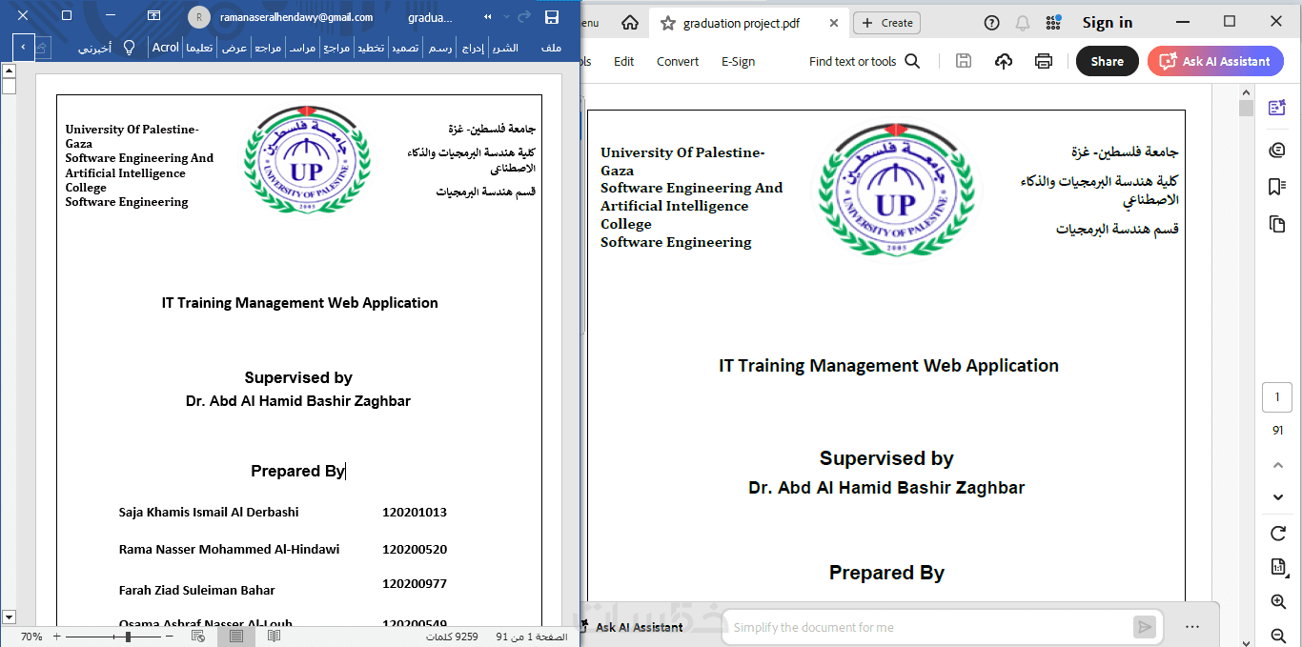The height and width of the screenshot is (647, 1302).
Task: Click the Share button in Acrobat
Action: [1108, 61]
